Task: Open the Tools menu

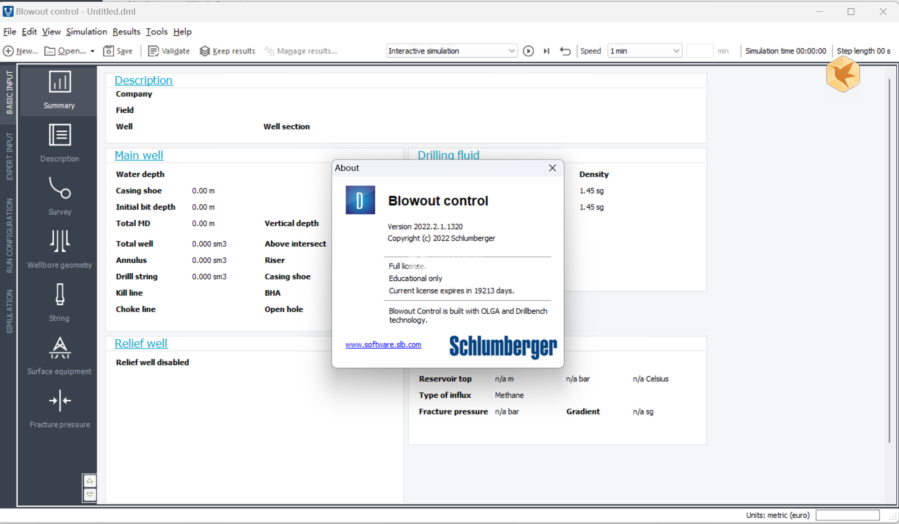Action: click(157, 31)
